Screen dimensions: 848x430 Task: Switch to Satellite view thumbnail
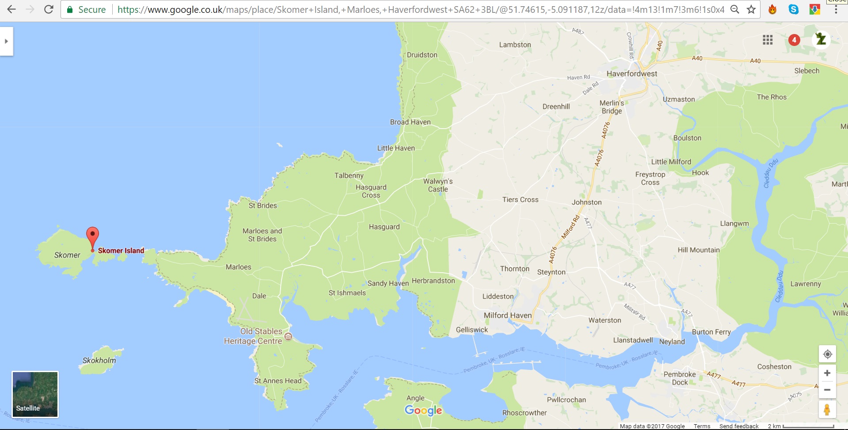click(35, 394)
